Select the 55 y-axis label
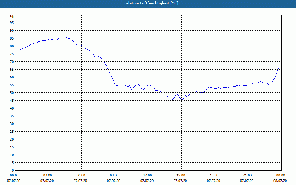 point(12,85)
